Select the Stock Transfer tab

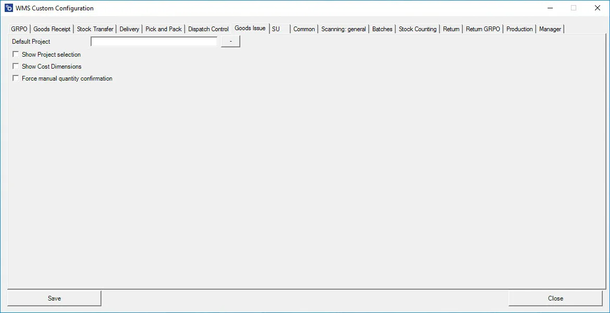(95, 29)
